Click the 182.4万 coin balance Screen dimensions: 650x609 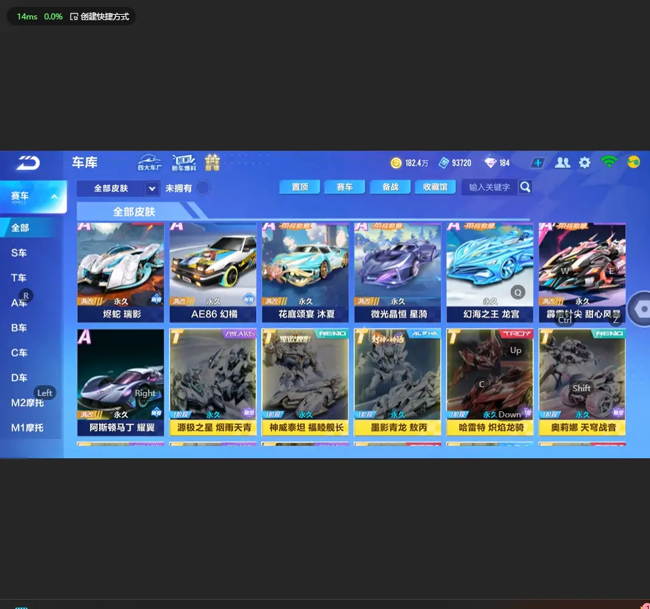pos(417,163)
